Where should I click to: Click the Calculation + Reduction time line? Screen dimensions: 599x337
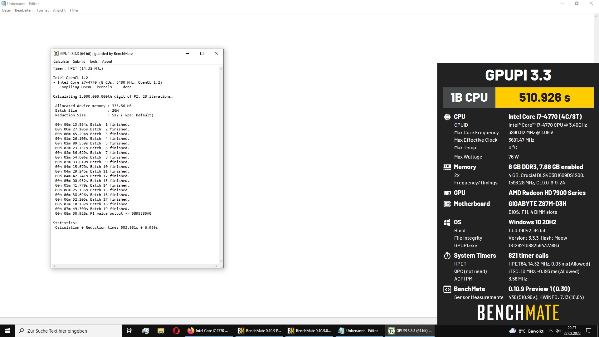(x=106, y=227)
